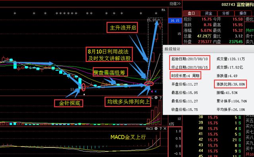
Task: Click the white triangle marker below the chart
Action: (x=84, y=94)
